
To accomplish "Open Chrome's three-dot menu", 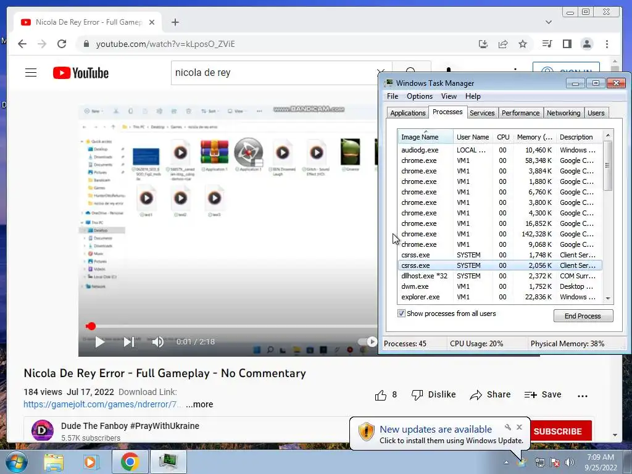I will 607,44.
